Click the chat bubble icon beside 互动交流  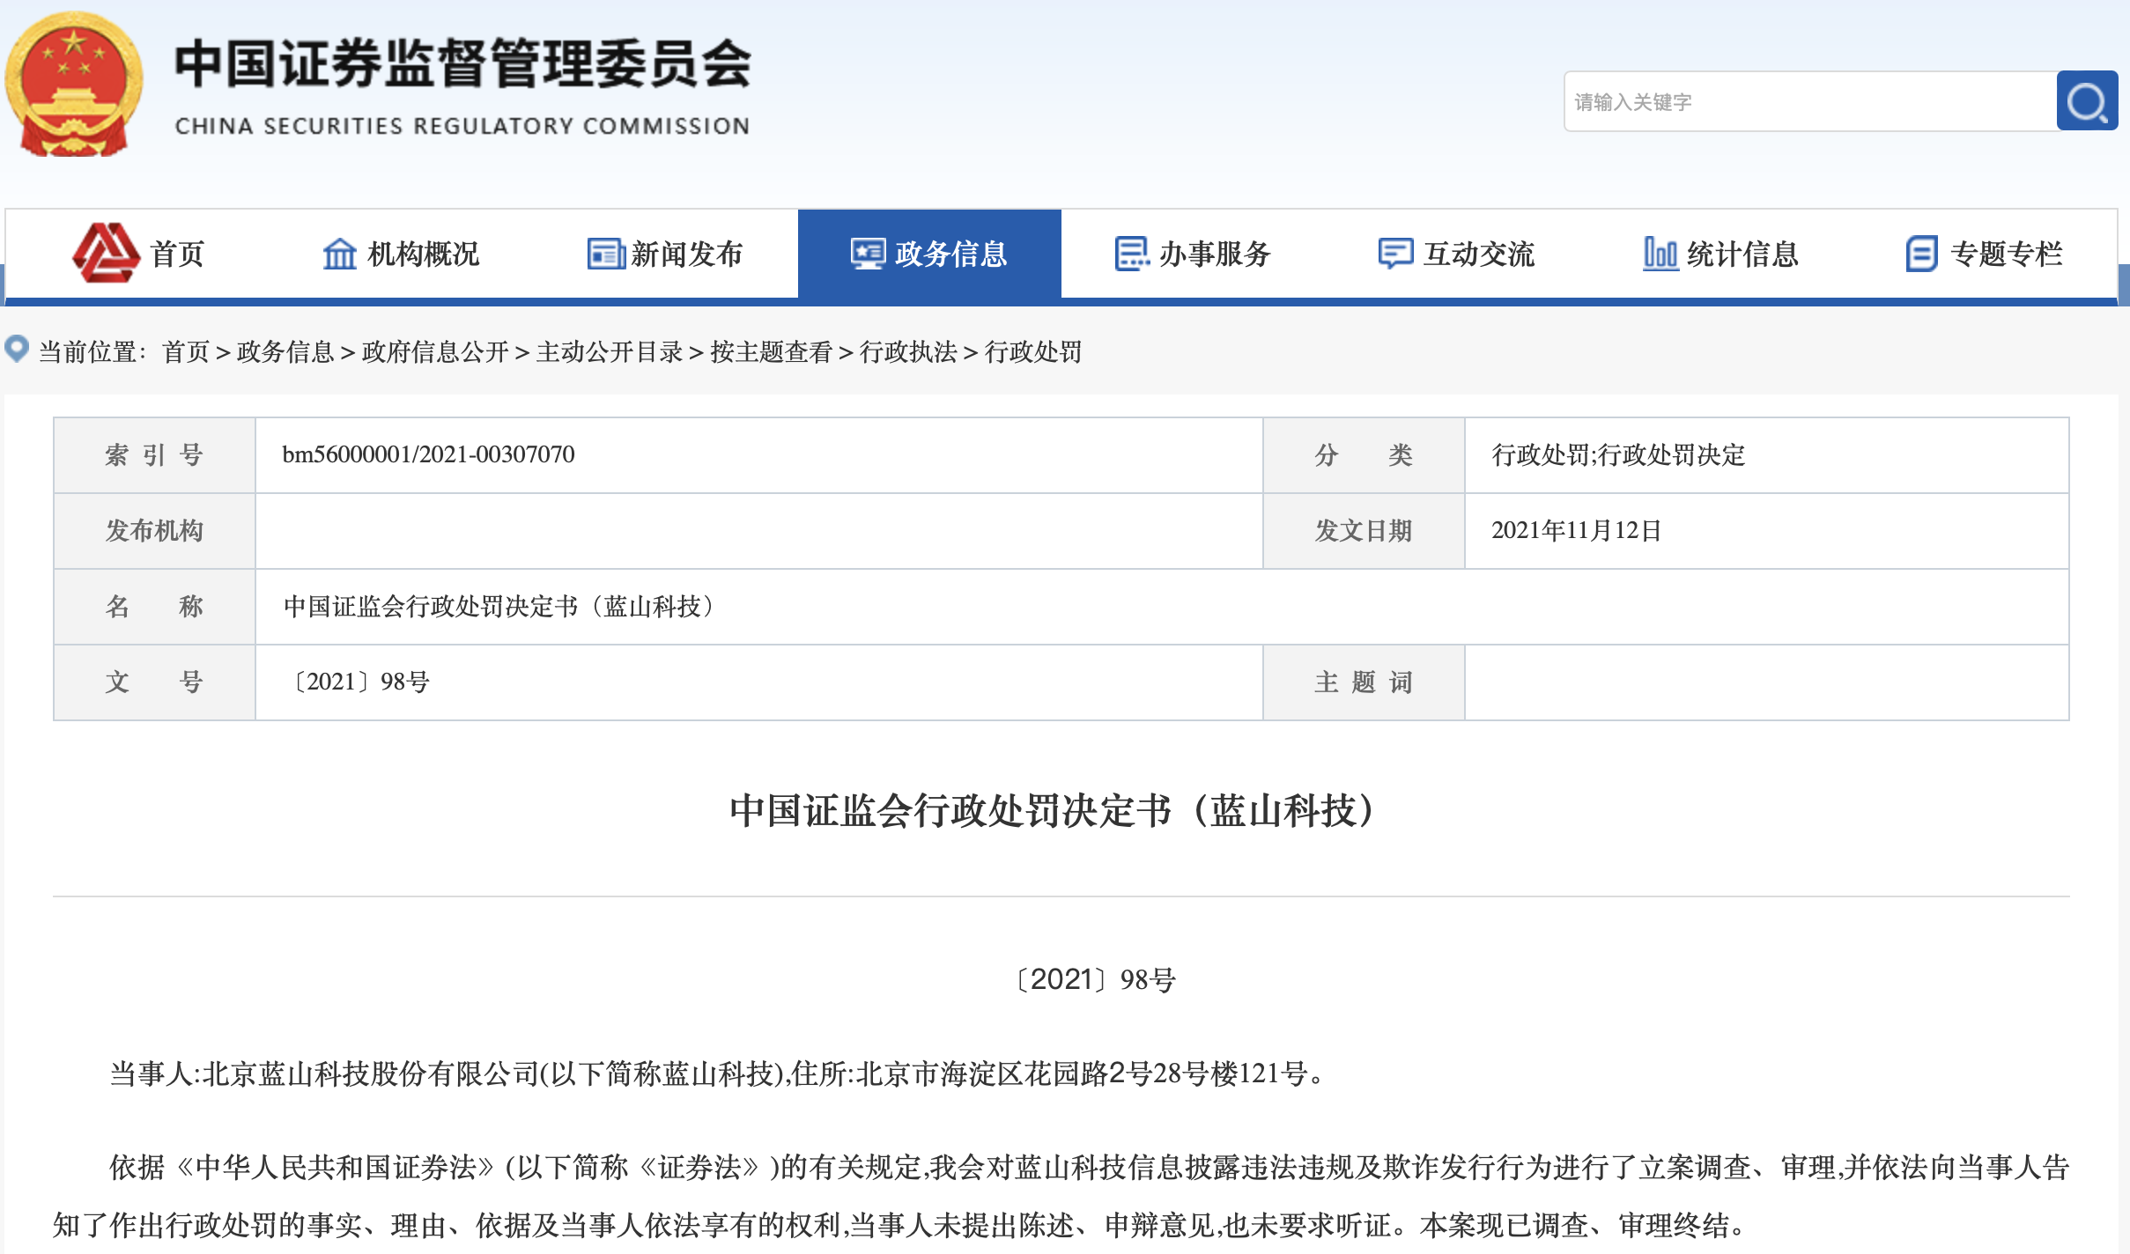pyautogui.click(x=1395, y=254)
